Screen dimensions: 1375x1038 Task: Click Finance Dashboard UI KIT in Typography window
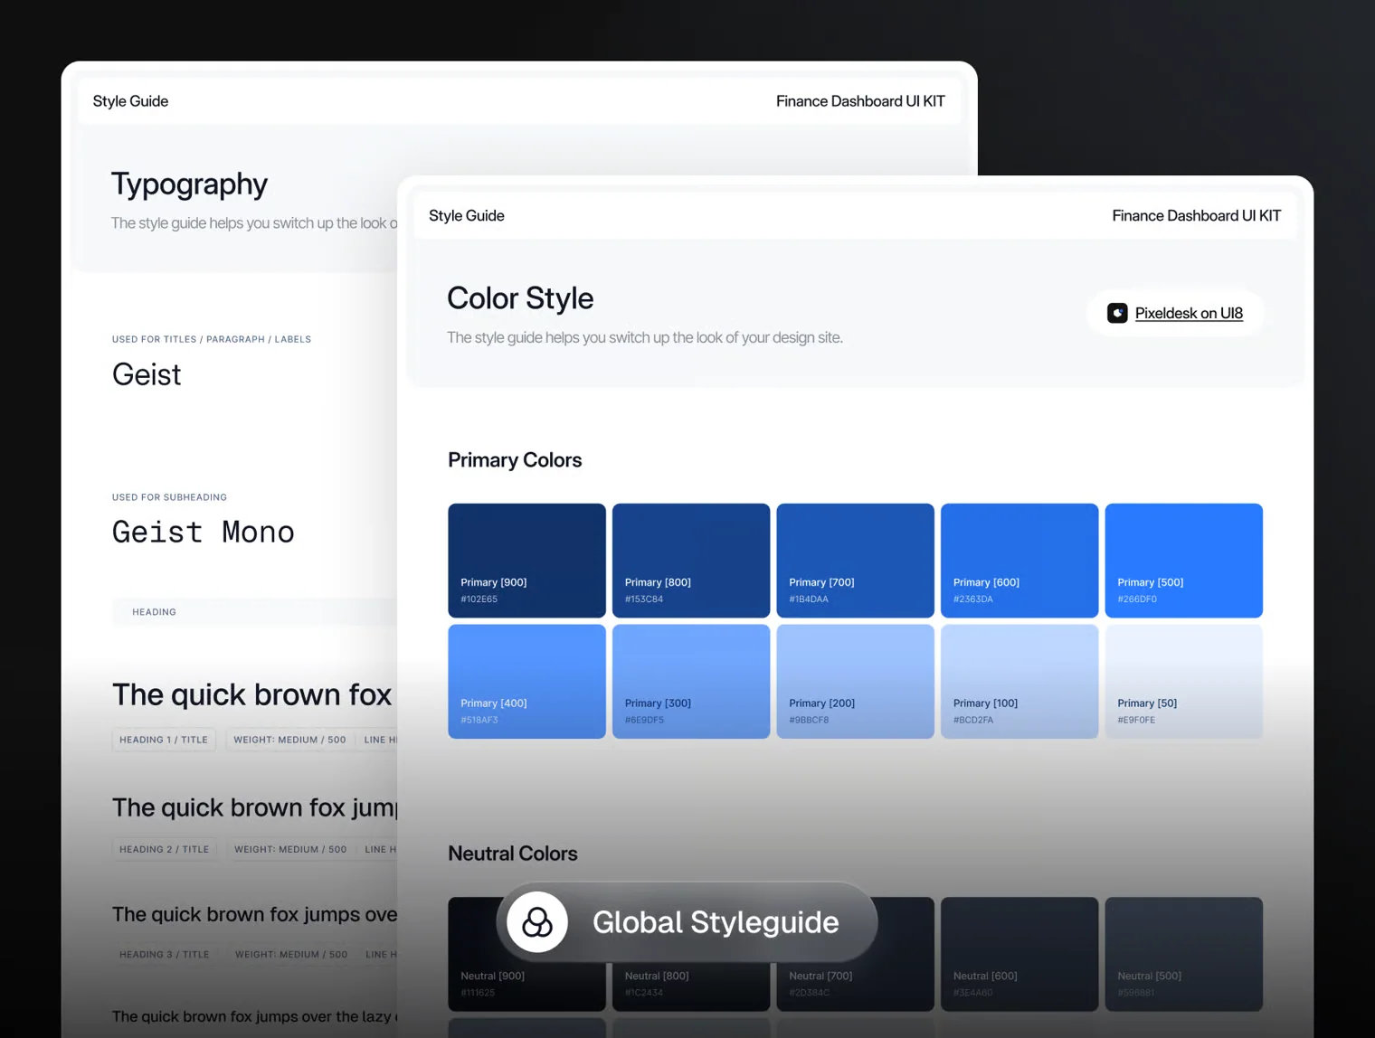[860, 101]
